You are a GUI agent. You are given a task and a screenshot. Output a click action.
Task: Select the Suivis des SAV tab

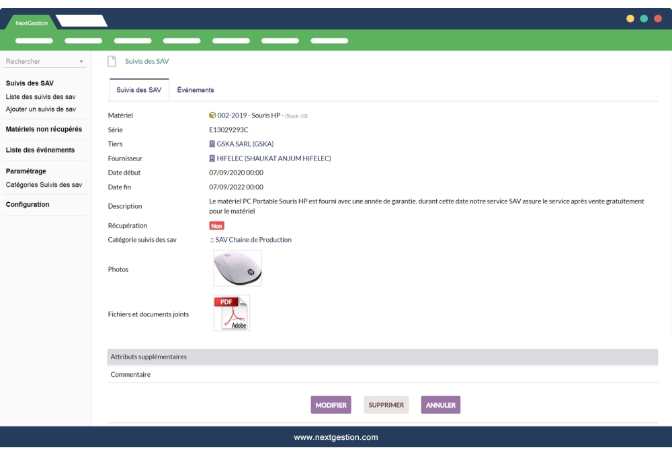[x=138, y=89]
